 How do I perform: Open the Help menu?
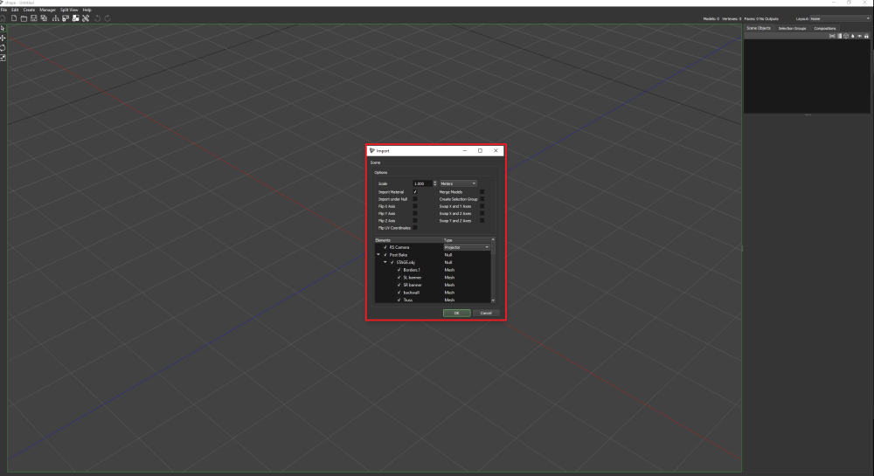(87, 10)
